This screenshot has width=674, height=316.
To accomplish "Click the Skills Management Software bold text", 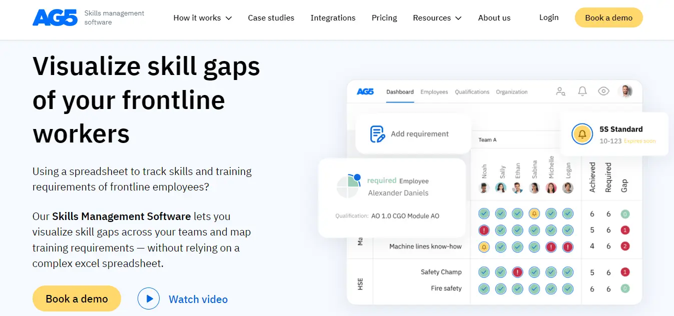I will tap(122, 216).
